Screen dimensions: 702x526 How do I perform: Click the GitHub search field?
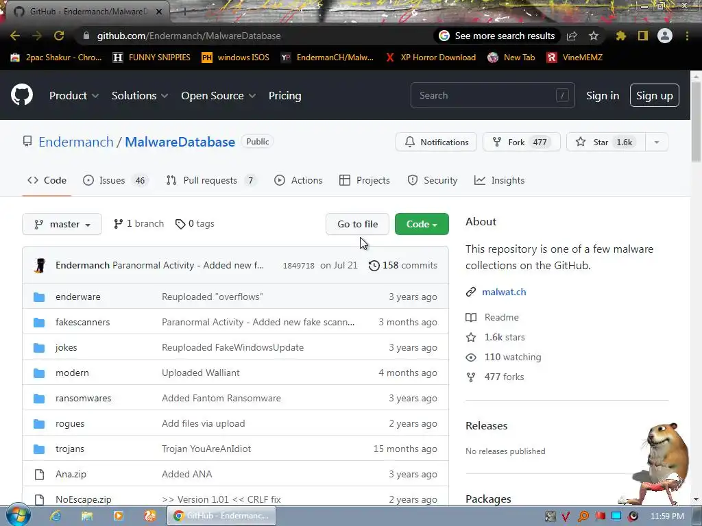492,95
